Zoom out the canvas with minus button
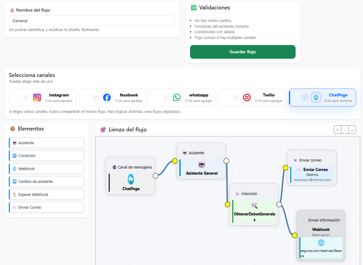 click(x=345, y=130)
